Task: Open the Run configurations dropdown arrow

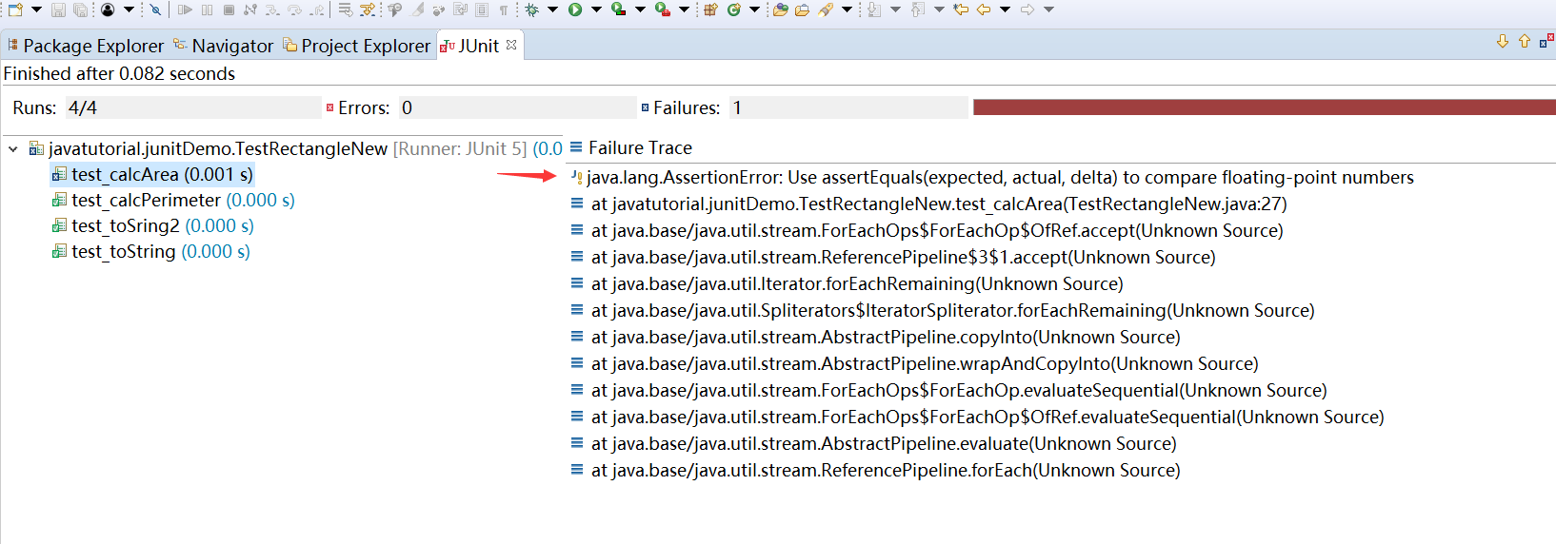Action: [596, 10]
